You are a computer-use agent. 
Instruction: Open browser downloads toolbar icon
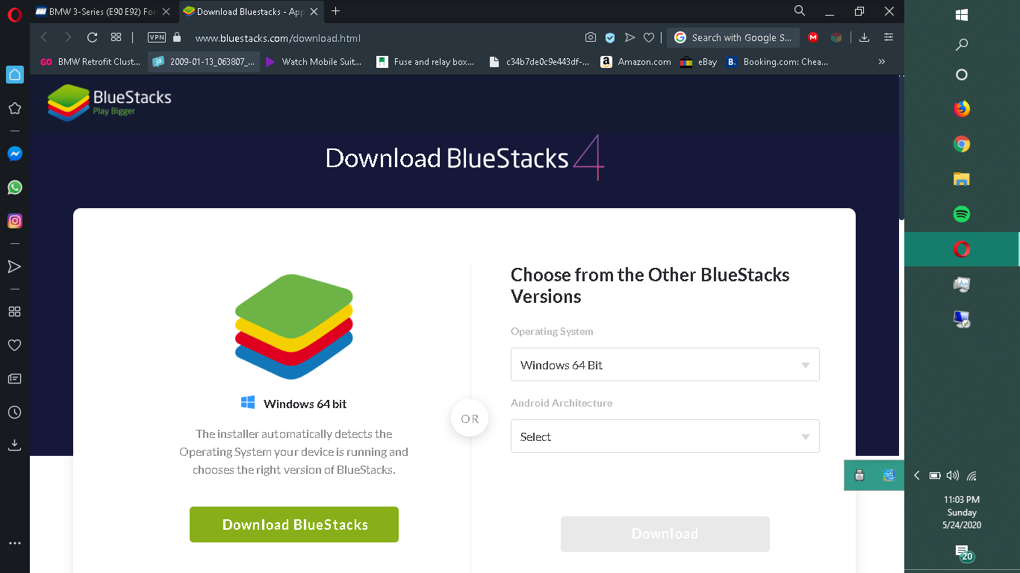pos(864,37)
